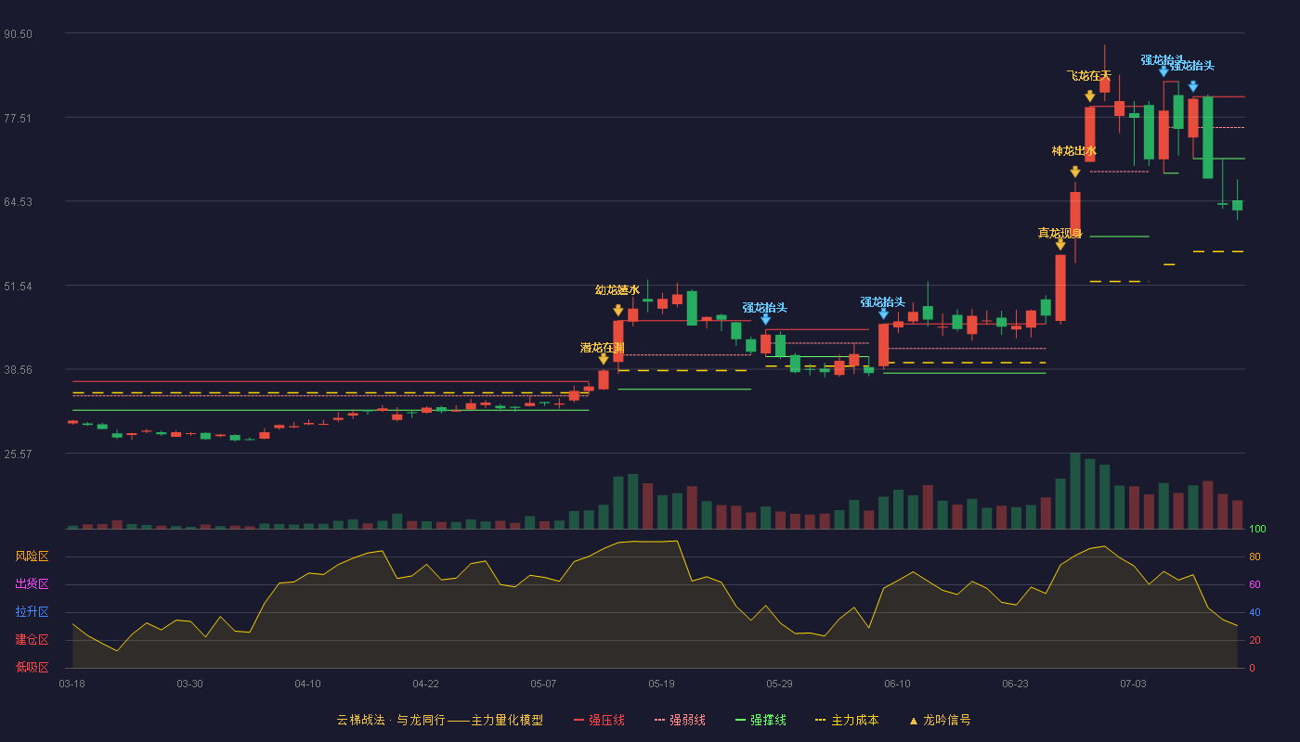Click the green 100 indicator axis value
This screenshot has height=742, width=1300.
click(1257, 529)
